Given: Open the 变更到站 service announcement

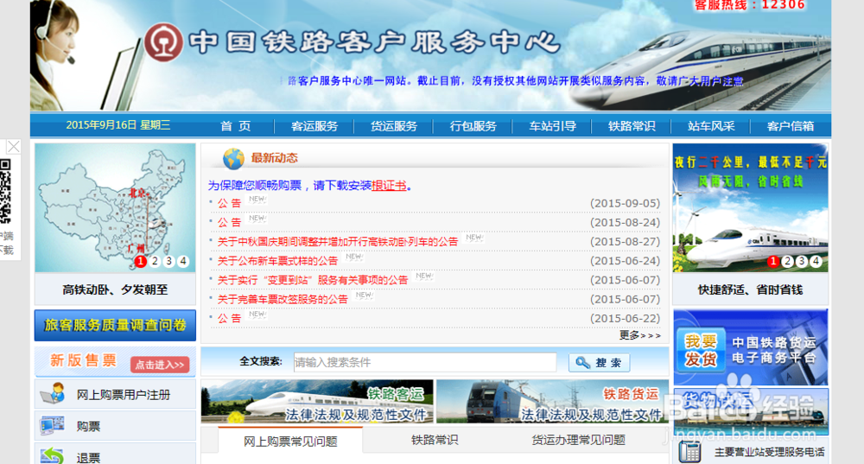Looking at the screenshot, I should click(313, 281).
